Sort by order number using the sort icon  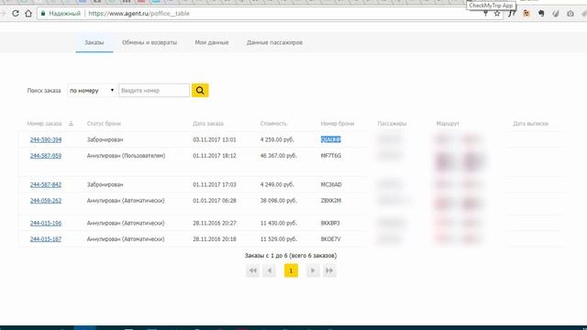(71, 124)
